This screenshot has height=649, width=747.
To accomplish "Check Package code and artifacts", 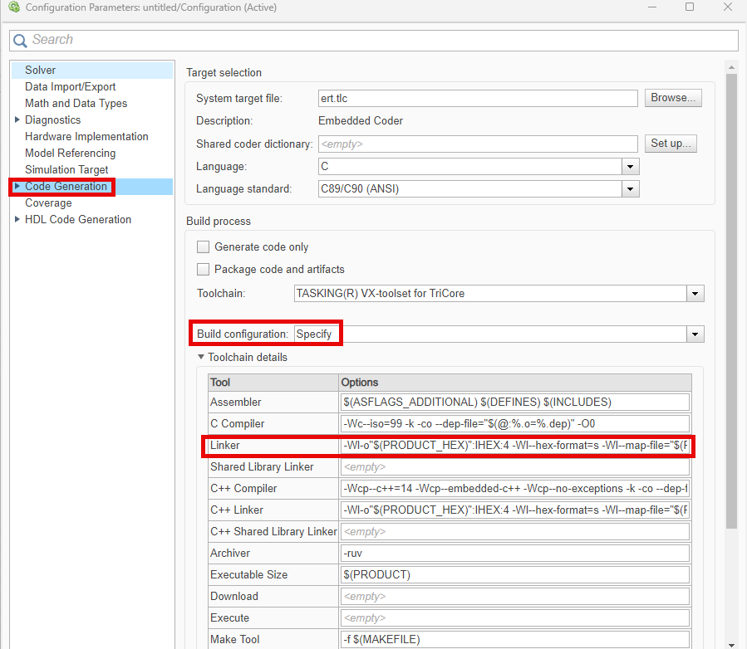I will [203, 269].
